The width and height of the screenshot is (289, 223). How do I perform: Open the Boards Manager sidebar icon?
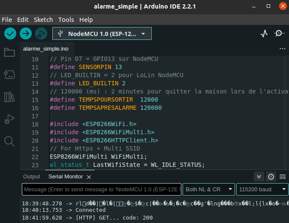9,75
